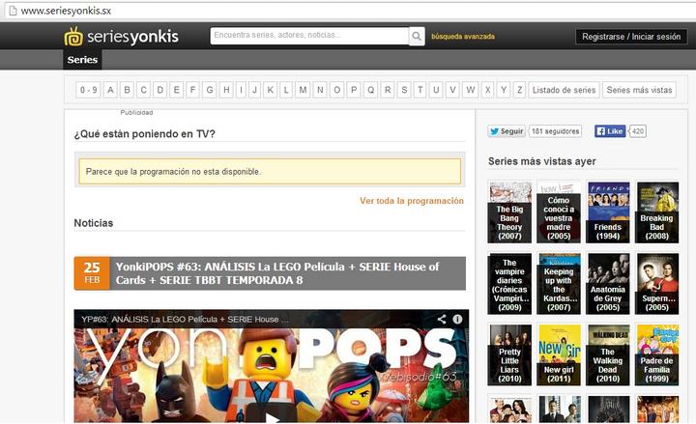Open Listado de series
Viewport: 696px width, 424px height.
coord(564,90)
